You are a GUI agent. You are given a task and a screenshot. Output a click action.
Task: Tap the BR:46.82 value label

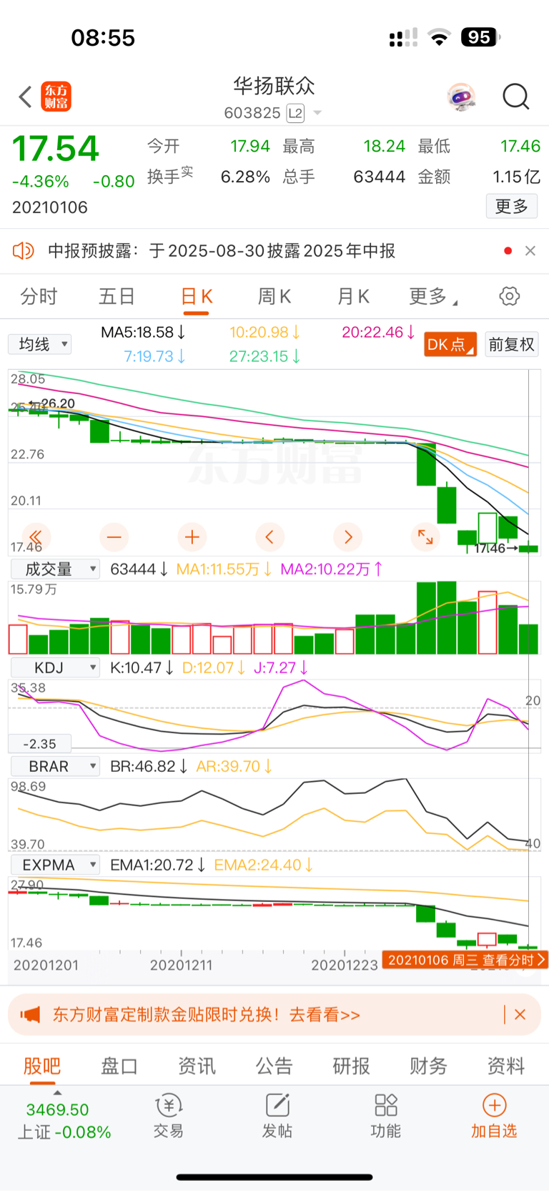point(149,767)
